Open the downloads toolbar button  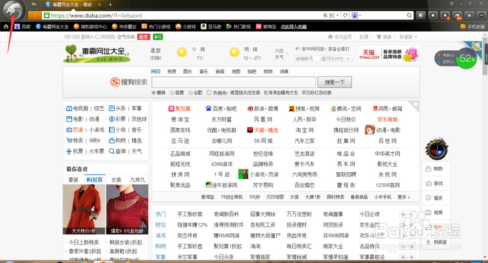click(445, 15)
